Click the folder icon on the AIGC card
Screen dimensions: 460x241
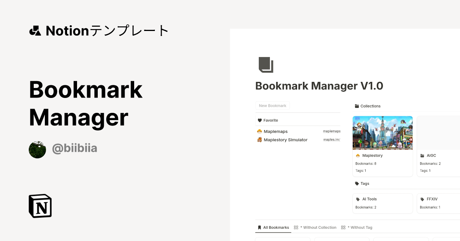422,155
